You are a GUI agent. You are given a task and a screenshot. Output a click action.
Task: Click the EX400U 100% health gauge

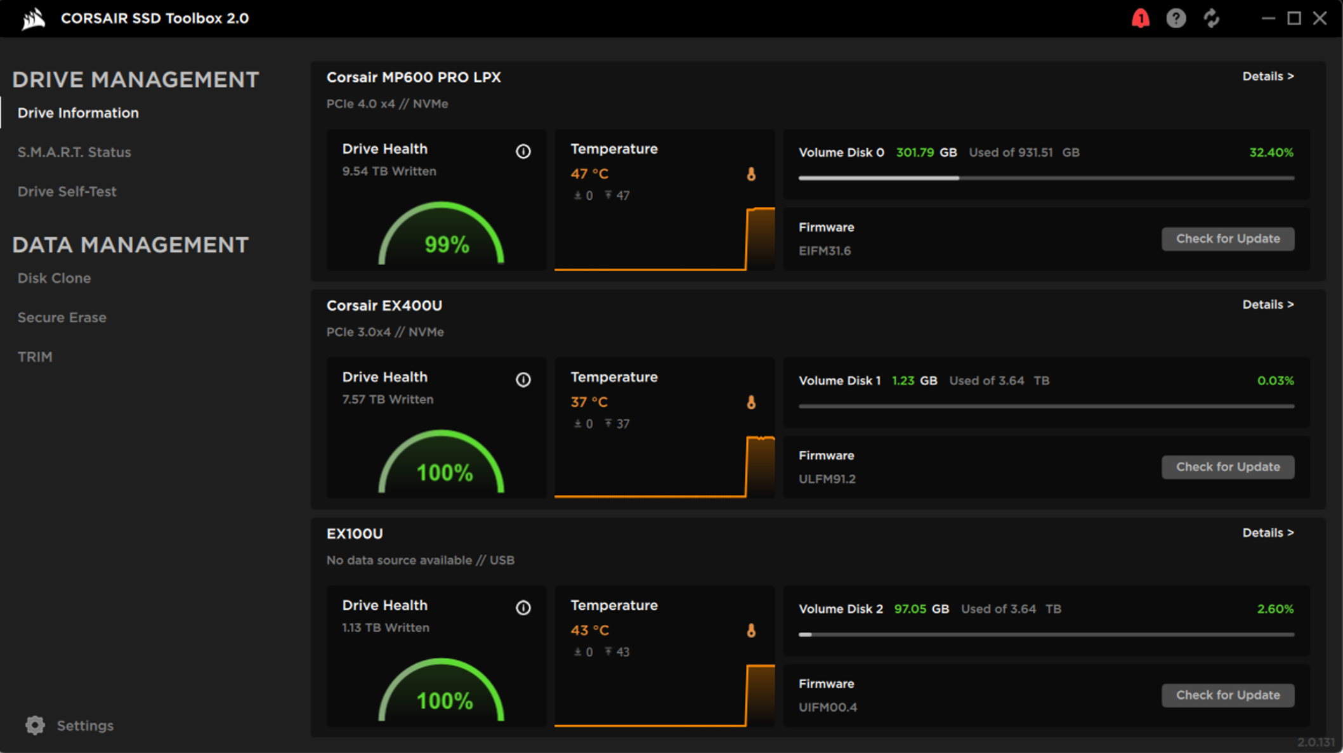442,461
